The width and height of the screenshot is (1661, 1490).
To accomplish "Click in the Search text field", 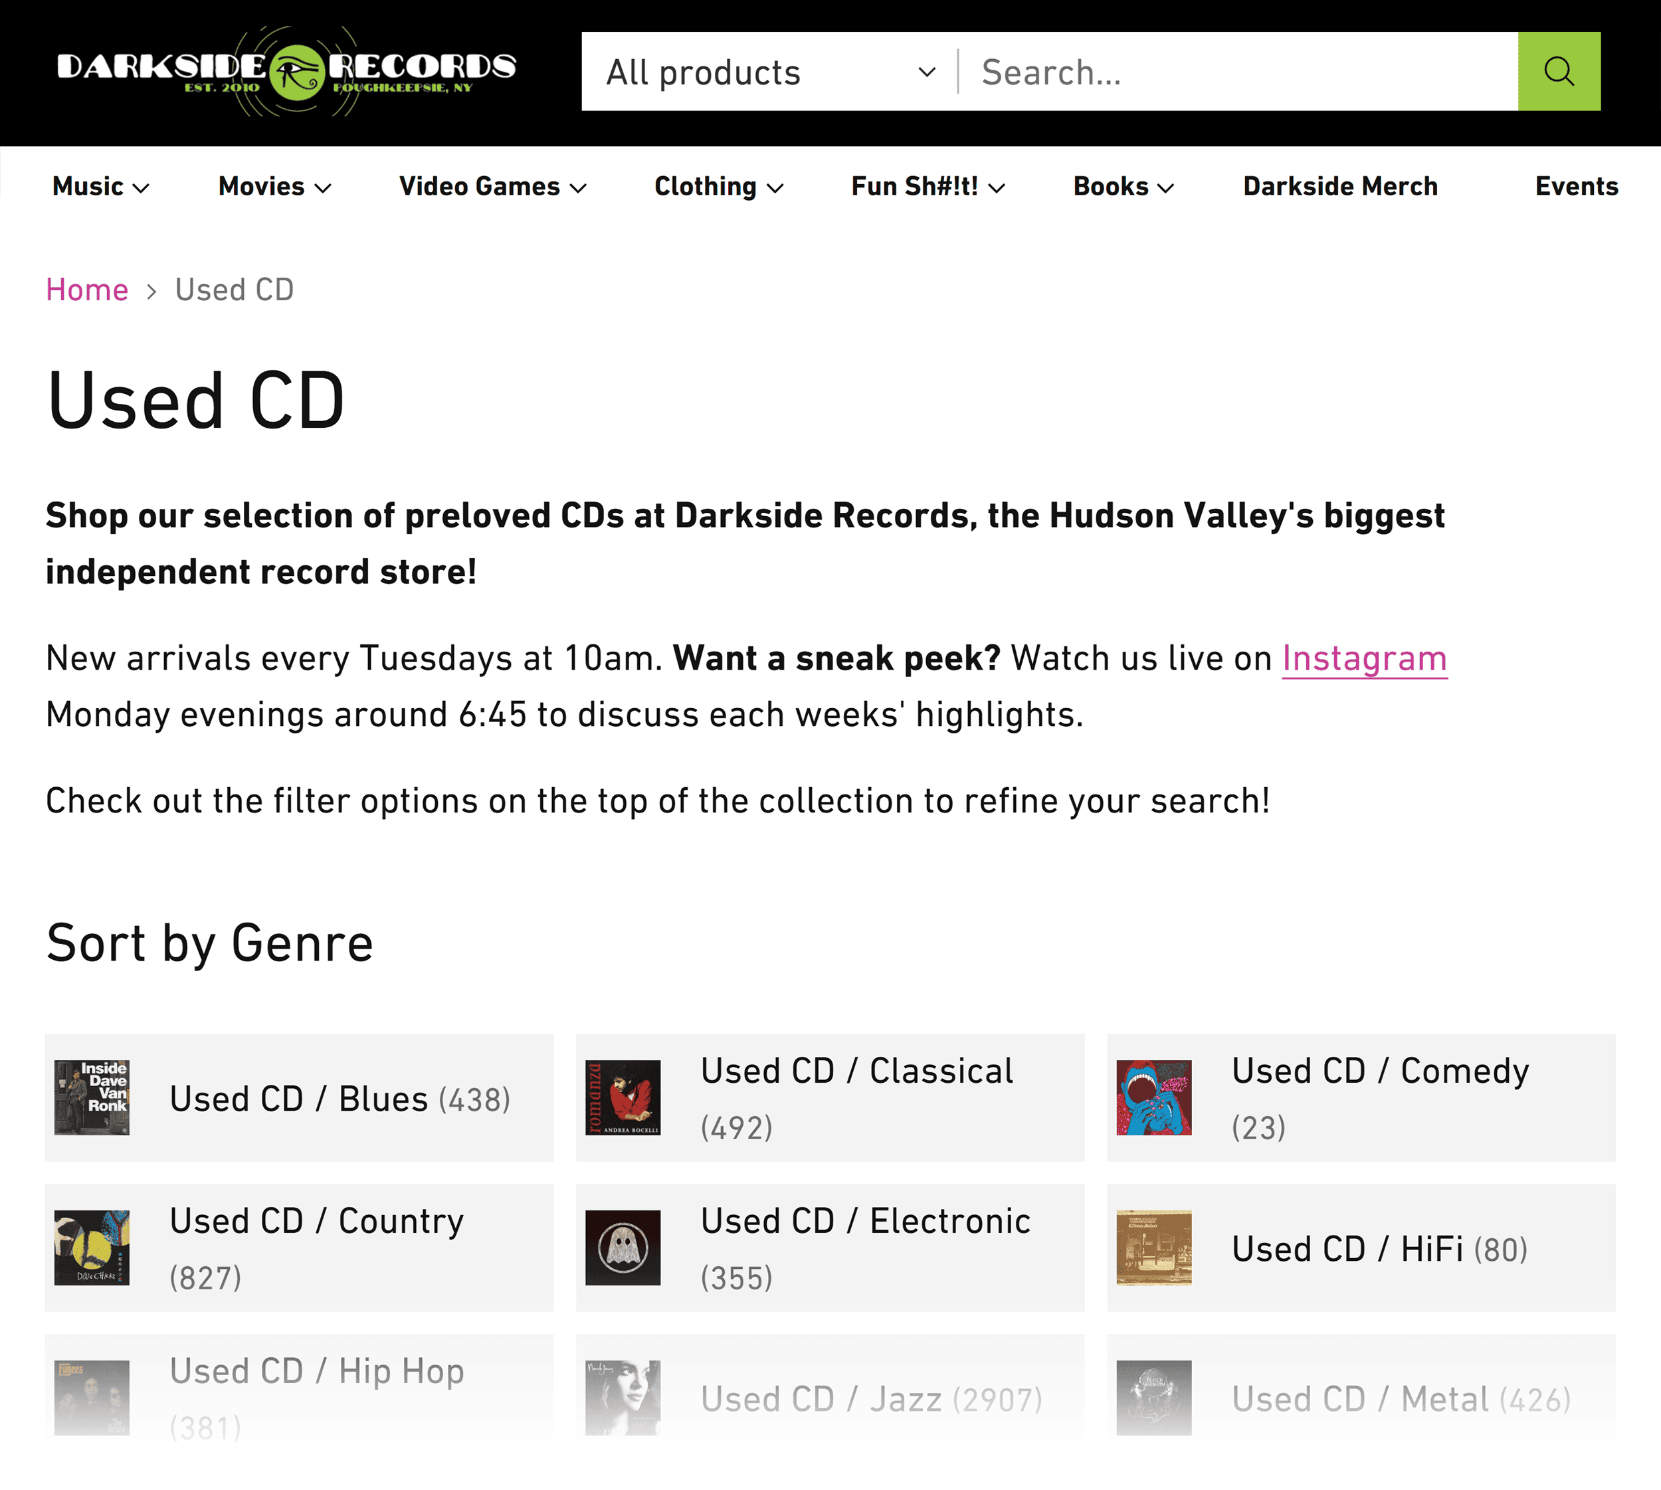I will point(1238,72).
